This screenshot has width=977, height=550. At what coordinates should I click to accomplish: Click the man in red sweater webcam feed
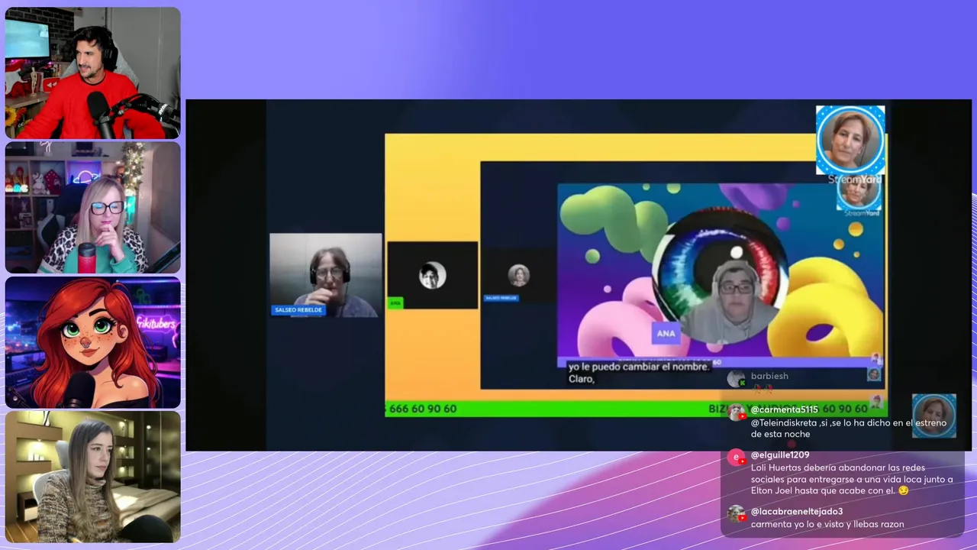coord(93,73)
